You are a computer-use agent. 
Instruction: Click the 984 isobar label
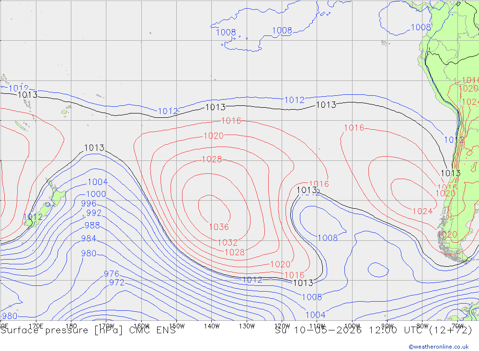coord(89,238)
